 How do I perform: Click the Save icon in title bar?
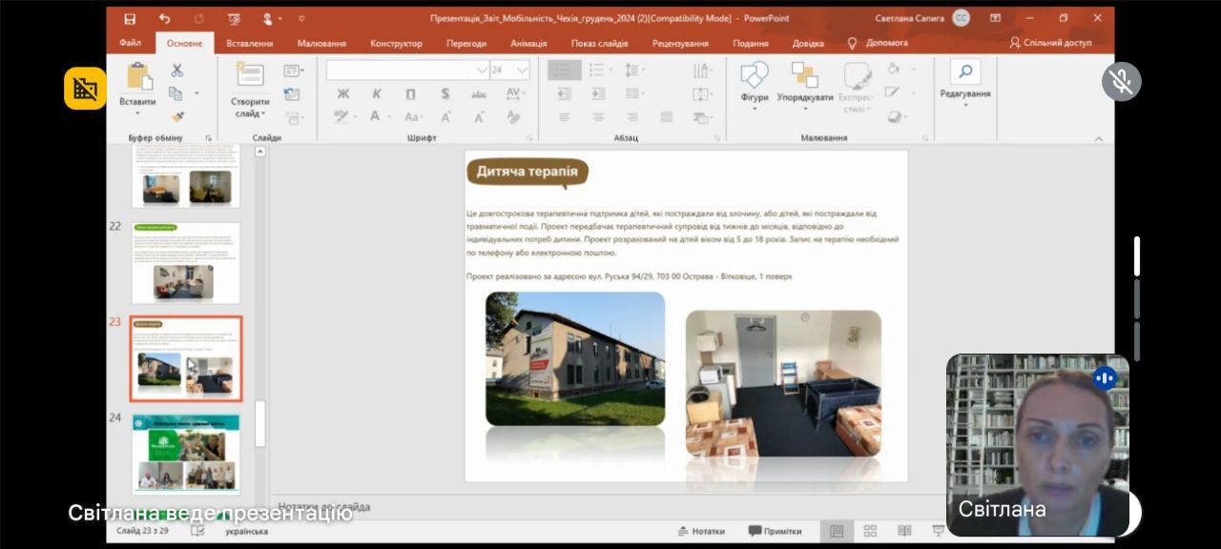[x=130, y=18]
